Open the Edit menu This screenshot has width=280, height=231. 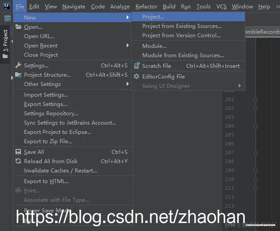click(34, 6)
